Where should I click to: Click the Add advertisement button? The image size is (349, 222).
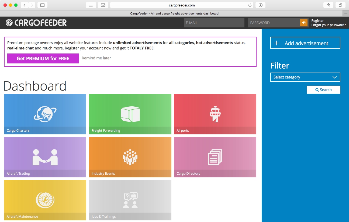click(x=305, y=43)
